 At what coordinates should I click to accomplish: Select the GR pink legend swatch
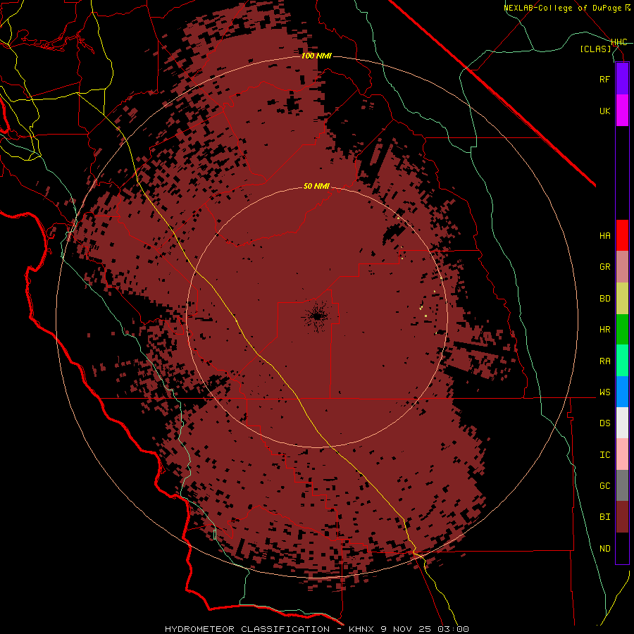click(x=622, y=267)
